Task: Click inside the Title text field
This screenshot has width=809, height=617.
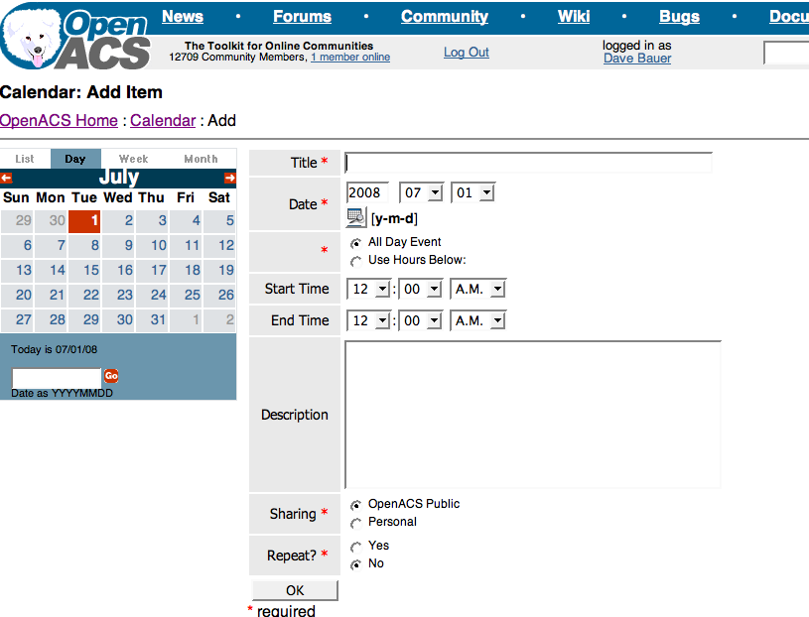Action: [528, 163]
